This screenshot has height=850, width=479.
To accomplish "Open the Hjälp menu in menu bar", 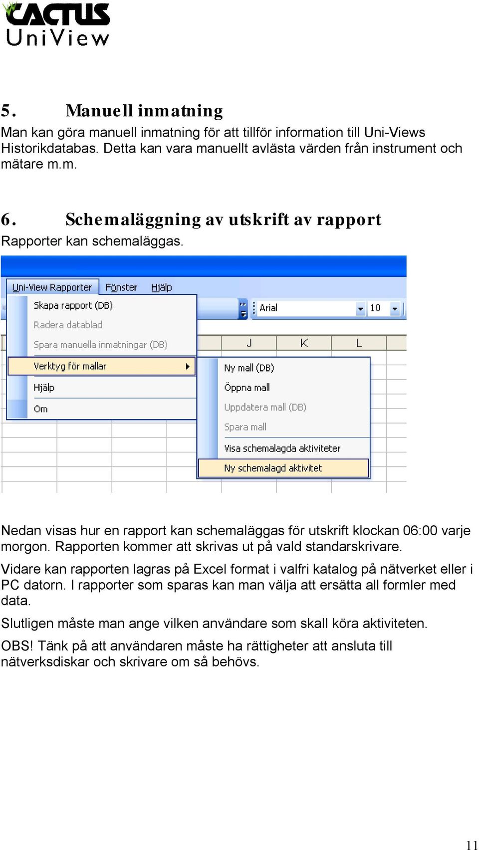I will 161,287.
